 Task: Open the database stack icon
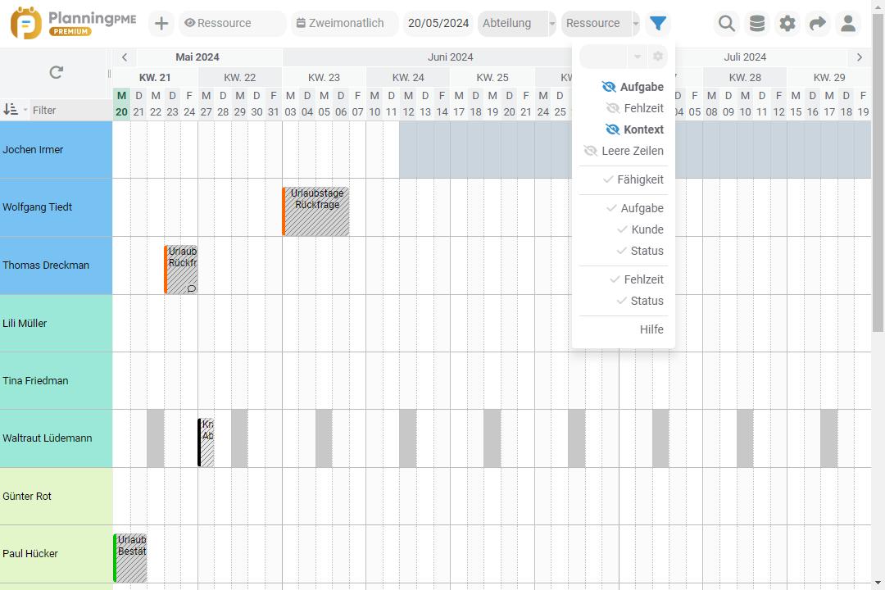(x=757, y=24)
